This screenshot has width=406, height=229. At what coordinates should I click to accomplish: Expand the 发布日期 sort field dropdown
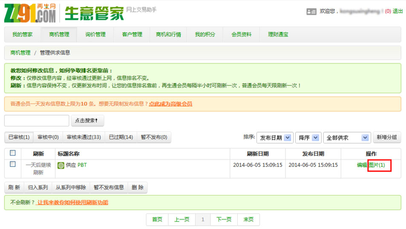(275, 138)
